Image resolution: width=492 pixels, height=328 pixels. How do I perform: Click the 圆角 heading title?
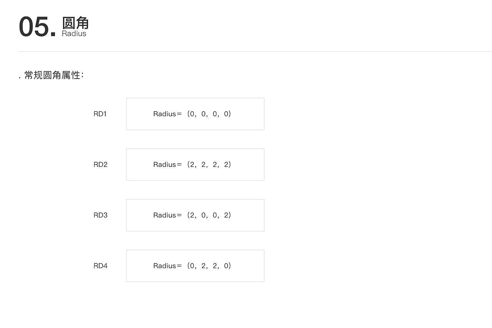tap(75, 23)
